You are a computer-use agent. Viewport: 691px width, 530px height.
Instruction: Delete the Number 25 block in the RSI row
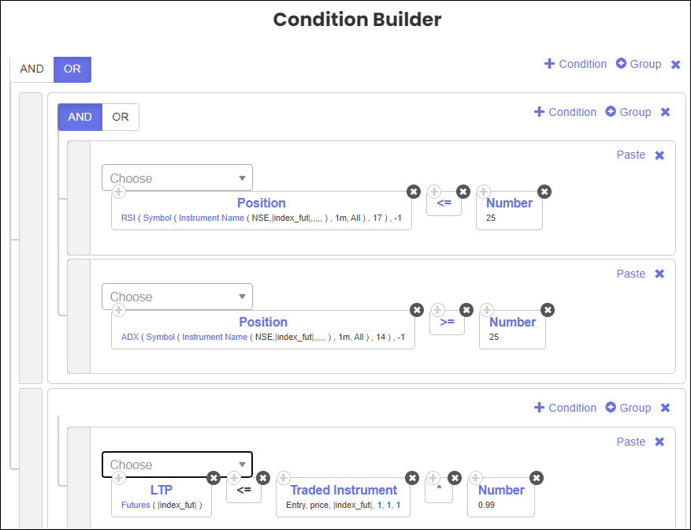click(x=544, y=192)
